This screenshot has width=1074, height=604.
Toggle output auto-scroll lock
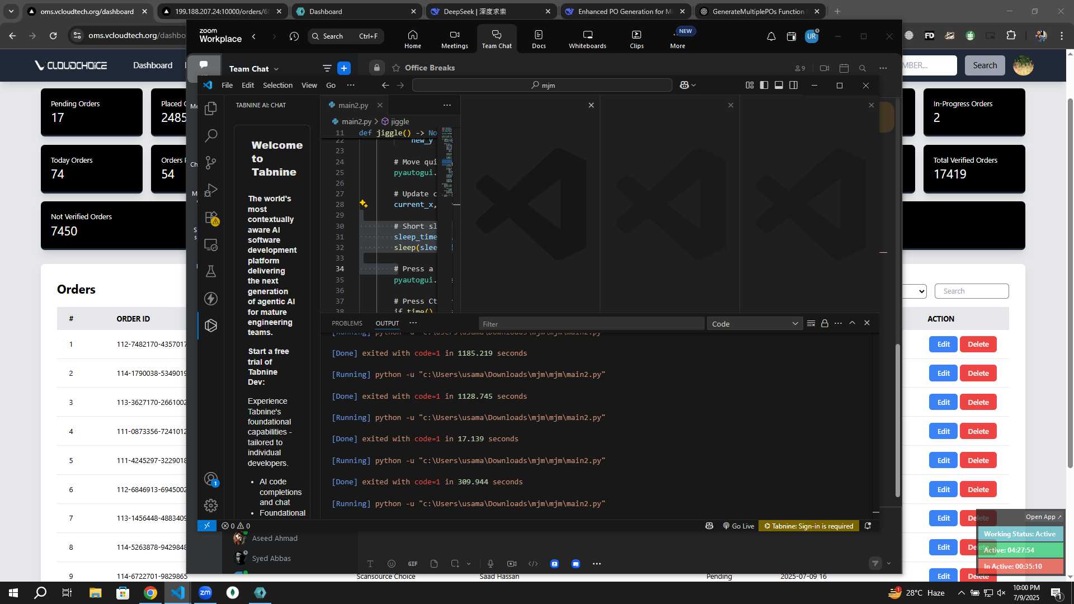click(825, 323)
